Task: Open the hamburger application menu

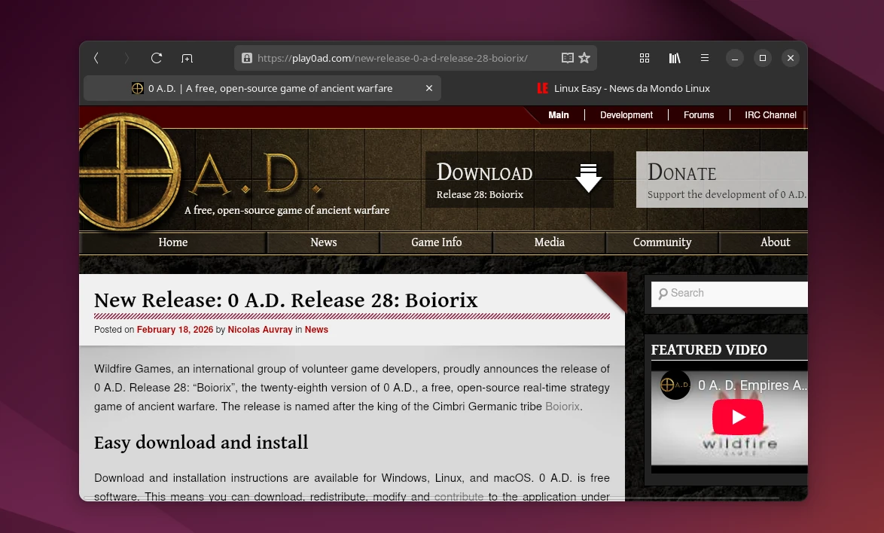Action: [x=704, y=58]
